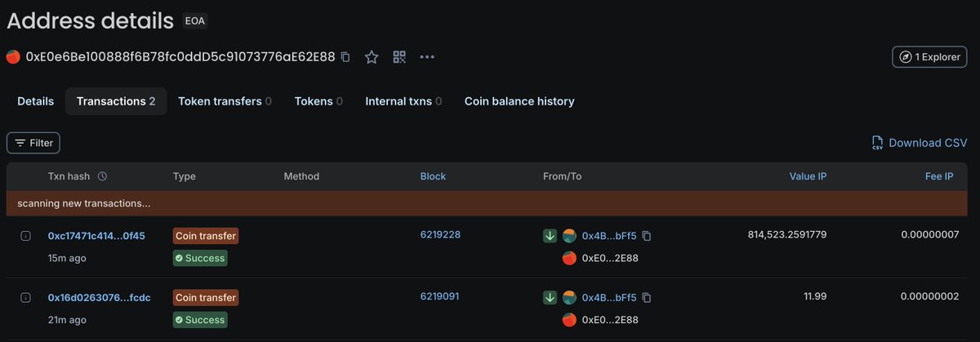Click recipient 0xE0…2E88 in block 6219091 row

[610, 320]
